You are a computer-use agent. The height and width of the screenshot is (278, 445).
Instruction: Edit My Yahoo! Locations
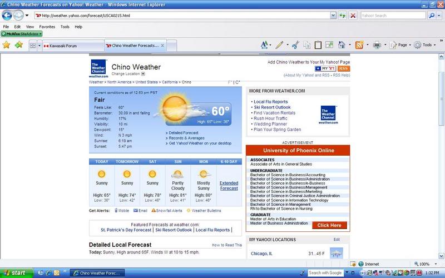pyautogui.click(x=337, y=240)
